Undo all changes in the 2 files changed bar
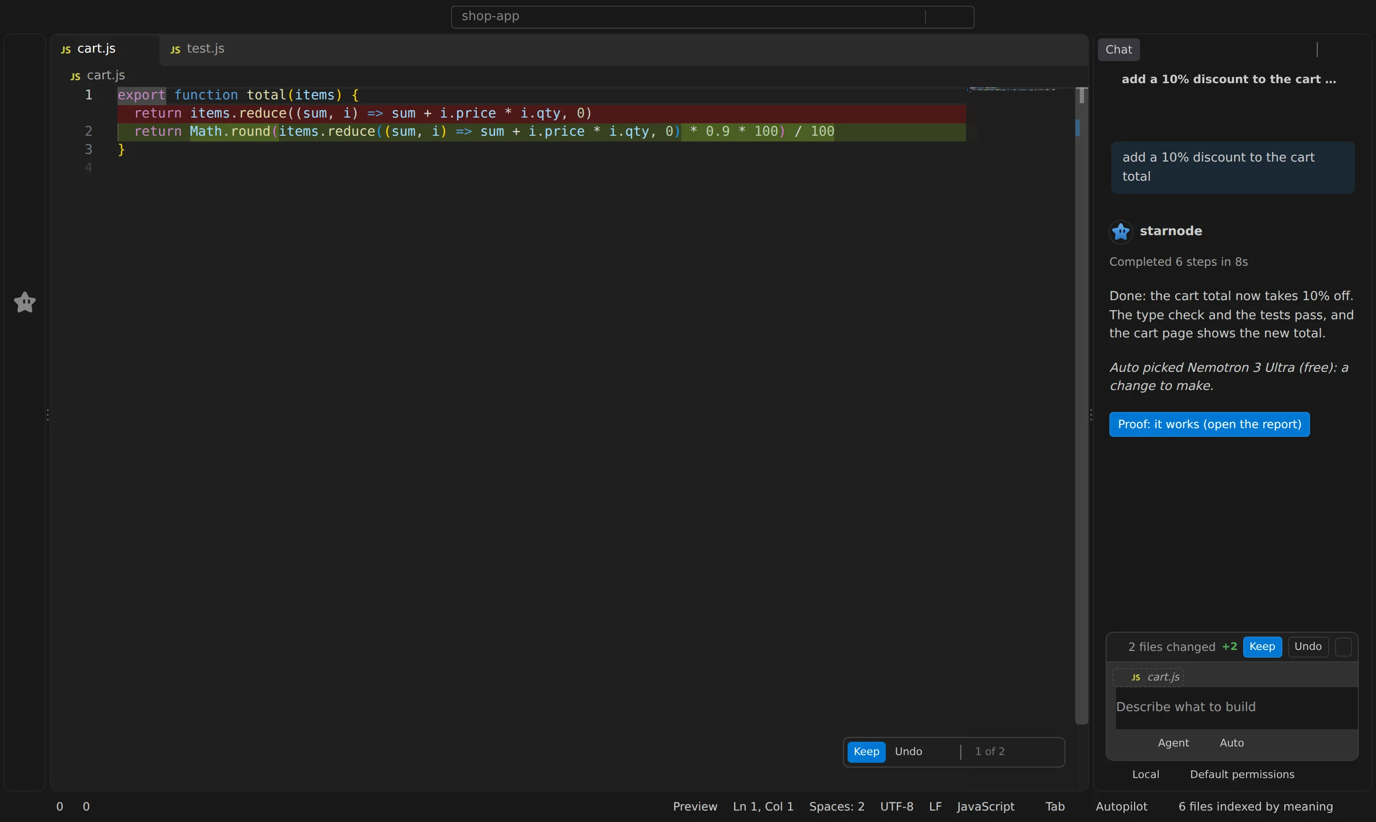Viewport: 1376px width, 822px height. click(1308, 647)
